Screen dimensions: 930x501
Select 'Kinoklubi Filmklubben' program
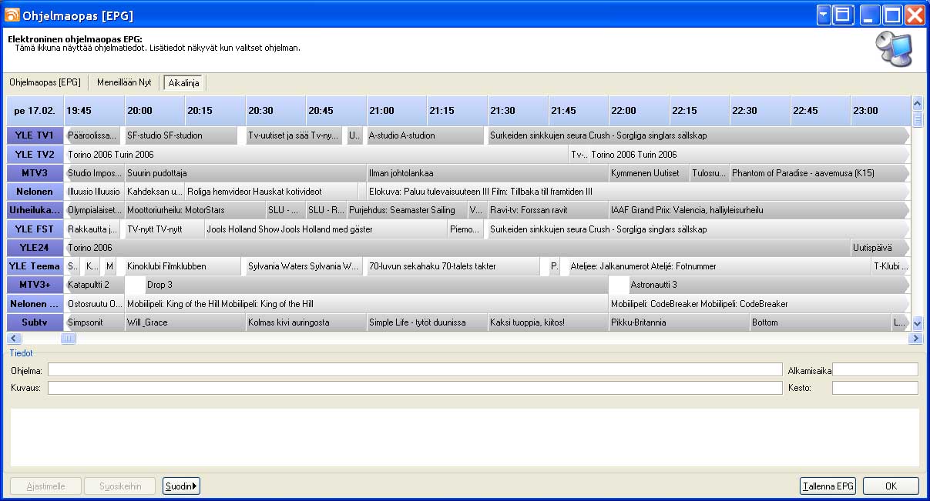click(183, 266)
